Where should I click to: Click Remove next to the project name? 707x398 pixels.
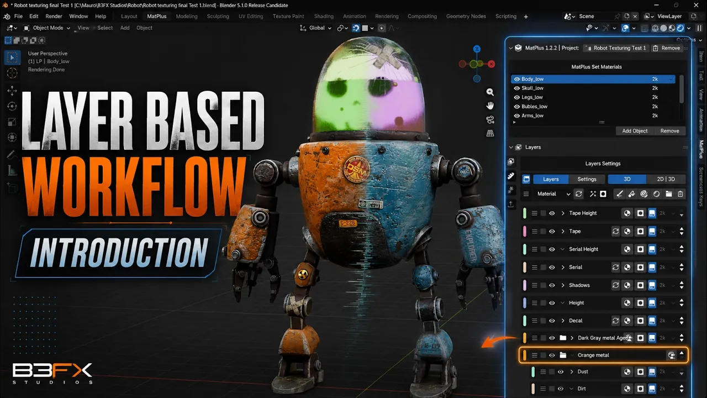click(x=666, y=48)
